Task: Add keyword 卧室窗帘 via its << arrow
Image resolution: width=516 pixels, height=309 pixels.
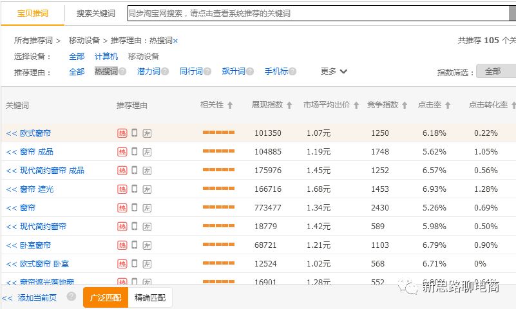Action: tap(11, 245)
